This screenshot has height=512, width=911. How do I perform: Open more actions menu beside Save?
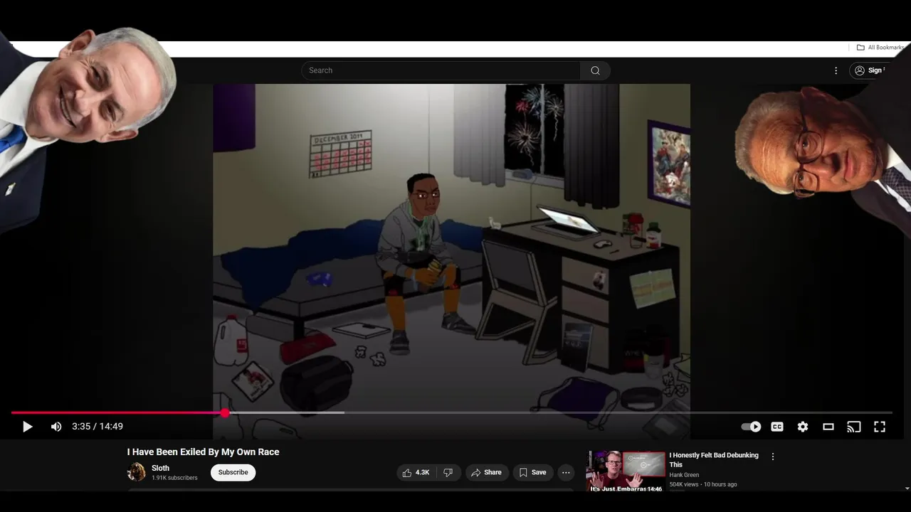pos(566,472)
